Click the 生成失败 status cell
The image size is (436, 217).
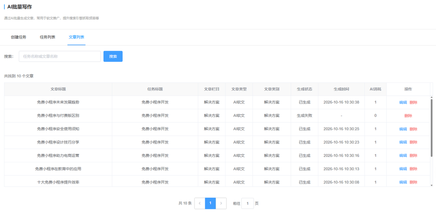[305, 116]
